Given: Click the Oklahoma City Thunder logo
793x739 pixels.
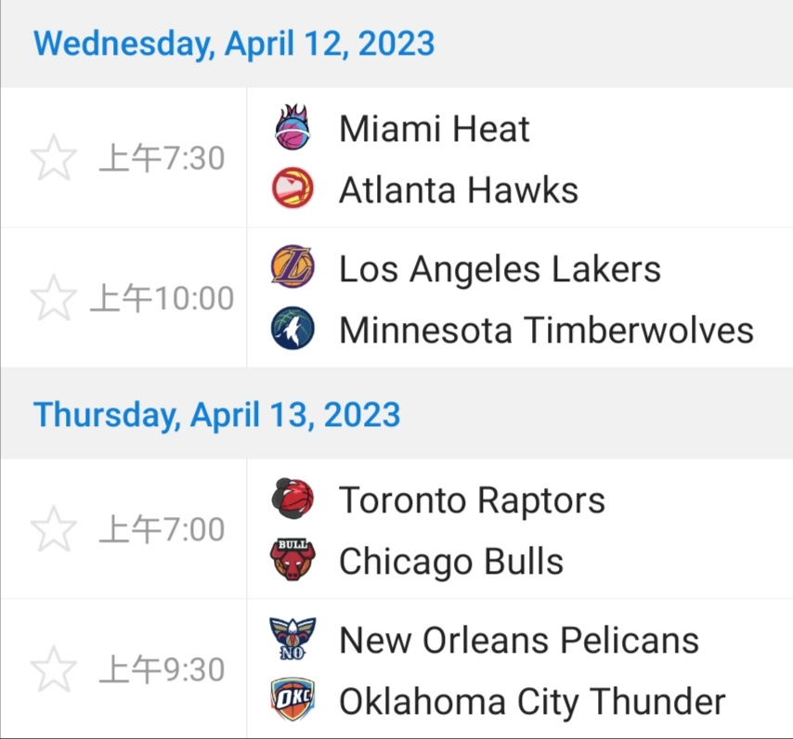Looking at the screenshot, I should pos(293,701).
